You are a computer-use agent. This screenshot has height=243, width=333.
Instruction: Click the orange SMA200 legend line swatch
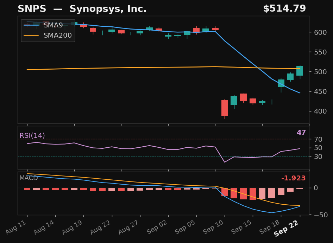pos(31,35)
